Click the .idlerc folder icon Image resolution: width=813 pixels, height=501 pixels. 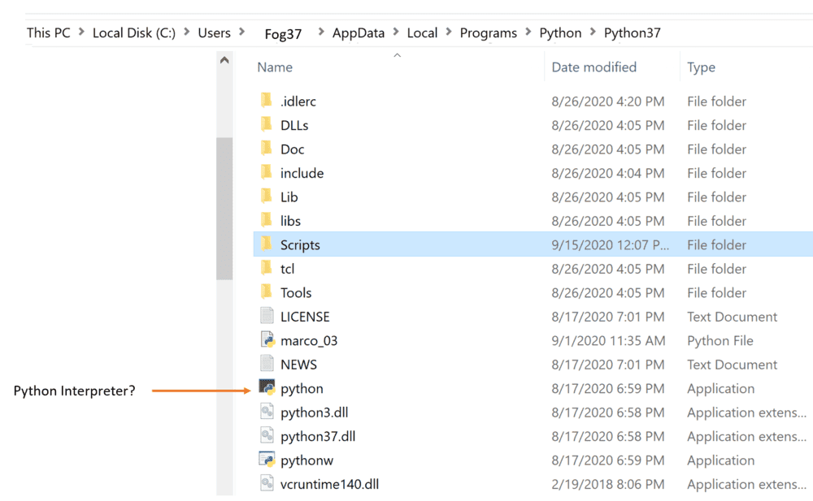click(x=266, y=101)
